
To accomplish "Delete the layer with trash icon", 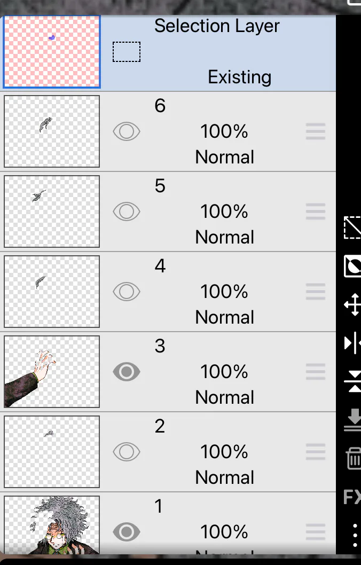I will pyautogui.click(x=354, y=458).
